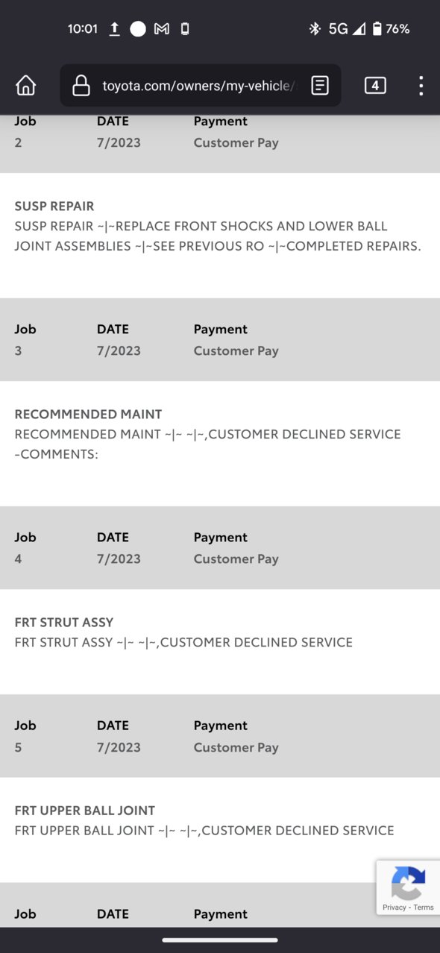Viewport: 440px width, 953px height.
Task: Open the tab switcher showing 4 tabs
Action: tap(375, 86)
